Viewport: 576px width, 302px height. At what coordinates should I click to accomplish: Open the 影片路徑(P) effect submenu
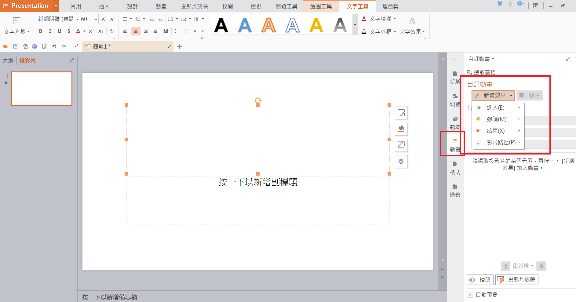(x=498, y=142)
